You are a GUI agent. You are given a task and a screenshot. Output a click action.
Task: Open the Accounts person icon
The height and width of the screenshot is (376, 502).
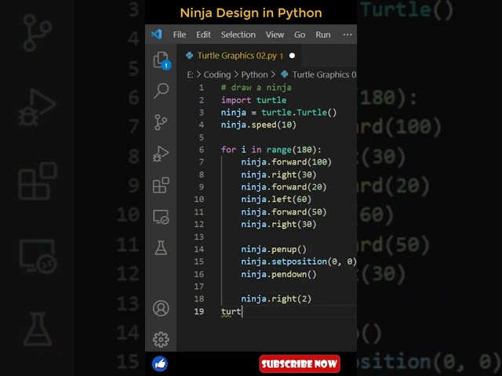[161, 308]
